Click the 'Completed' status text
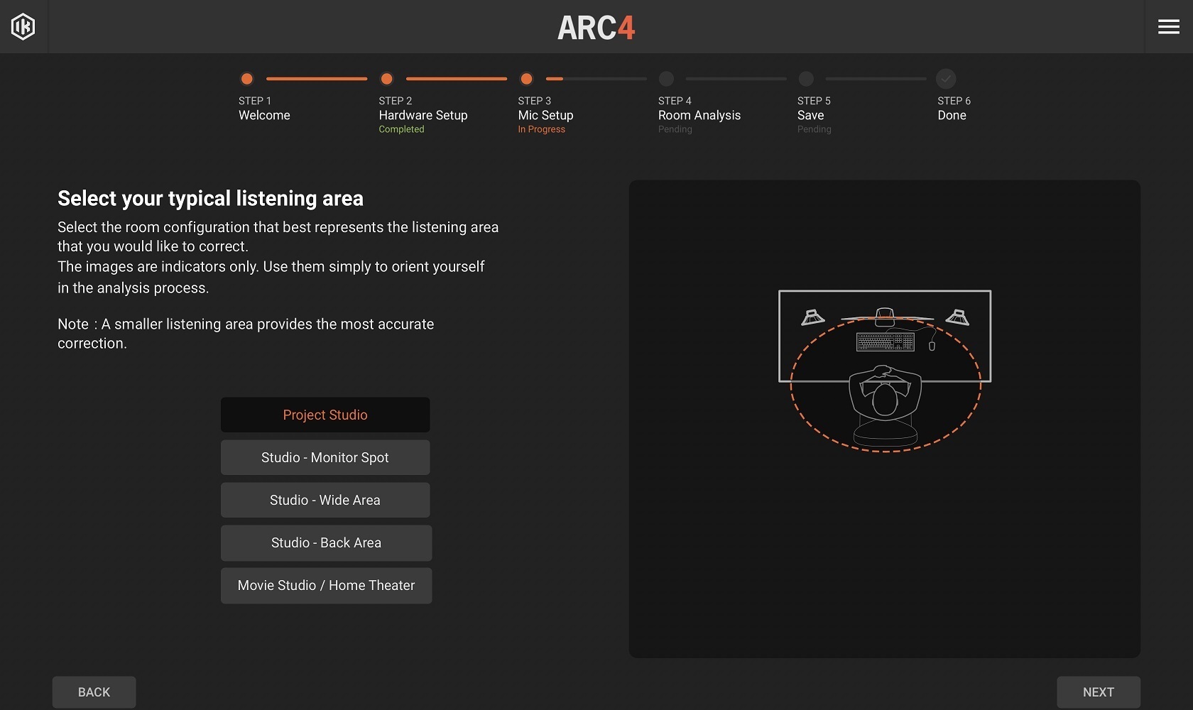The image size is (1193, 710). tap(401, 129)
